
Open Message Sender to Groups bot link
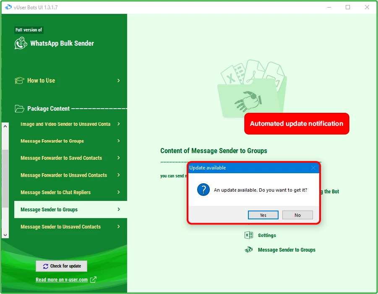click(287, 250)
